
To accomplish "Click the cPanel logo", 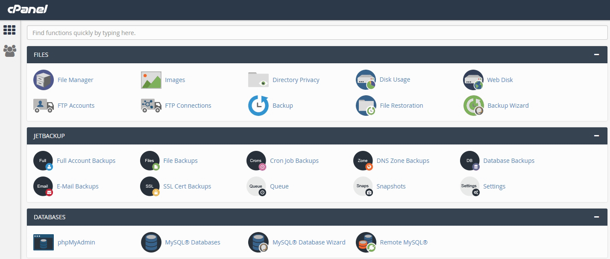I will pos(28,9).
